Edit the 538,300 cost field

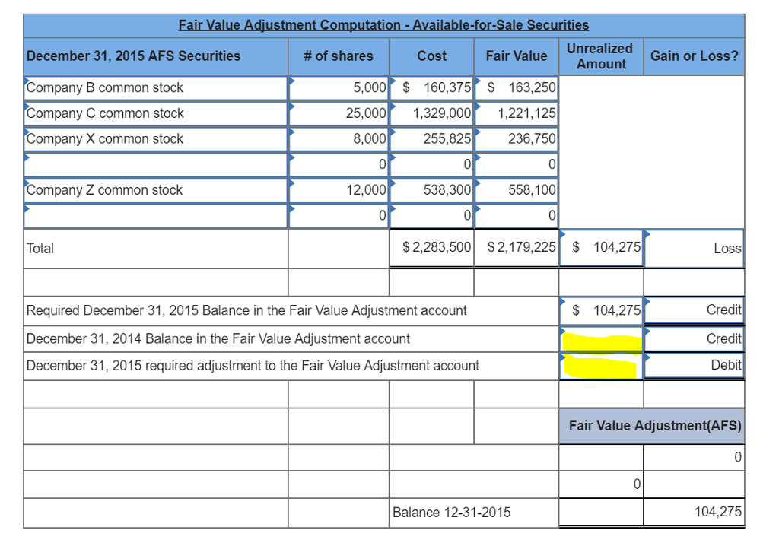click(x=432, y=190)
